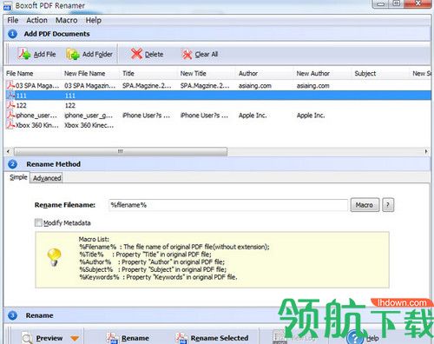This screenshot has height=344, width=434.
Task: Click the Add File toolbar icon
Action: [24, 54]
